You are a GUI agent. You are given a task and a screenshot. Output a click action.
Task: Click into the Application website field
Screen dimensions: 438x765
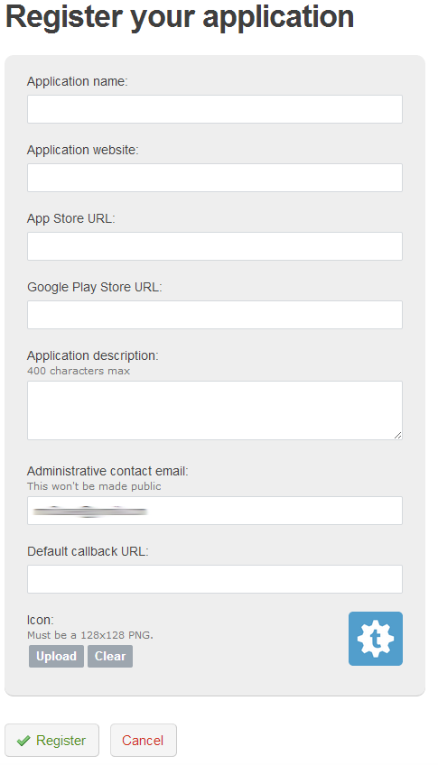pyautogui.click(x=215, y=178)
